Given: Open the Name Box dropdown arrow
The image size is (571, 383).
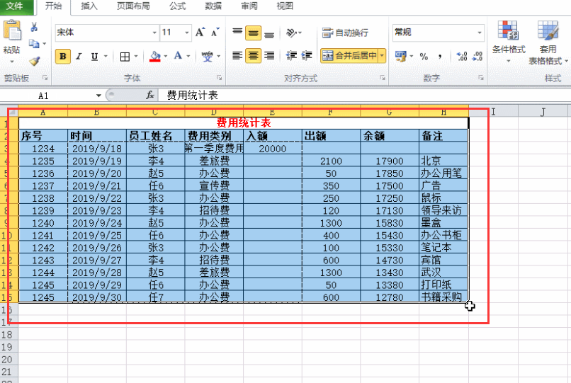Looking at the screenshot, I should pos(98,96).
